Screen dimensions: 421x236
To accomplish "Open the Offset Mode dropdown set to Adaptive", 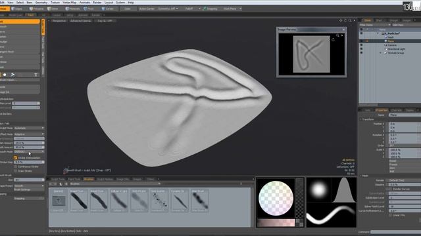I will click(x=29, y=134).
